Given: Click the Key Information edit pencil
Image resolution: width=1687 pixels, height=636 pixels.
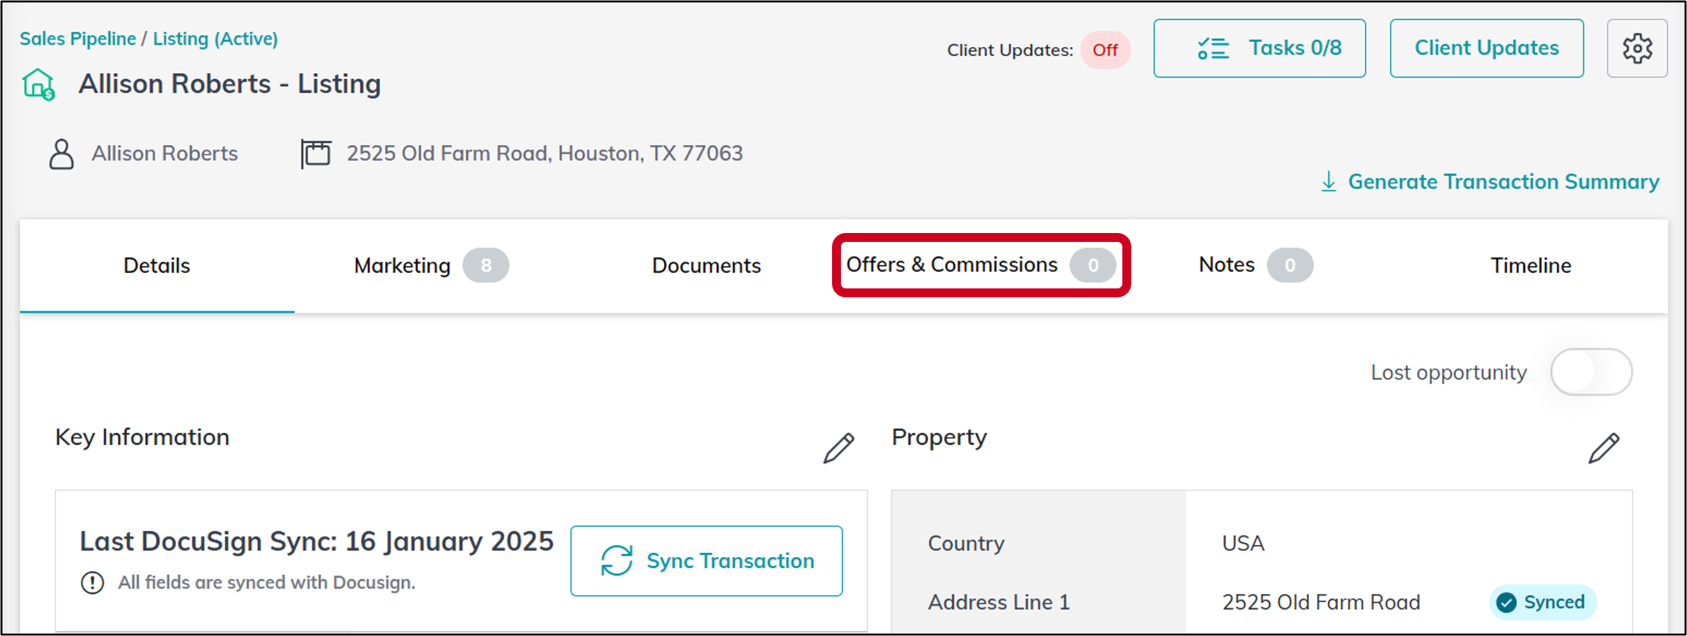Looking at the screenshot, I should [838, 448].
